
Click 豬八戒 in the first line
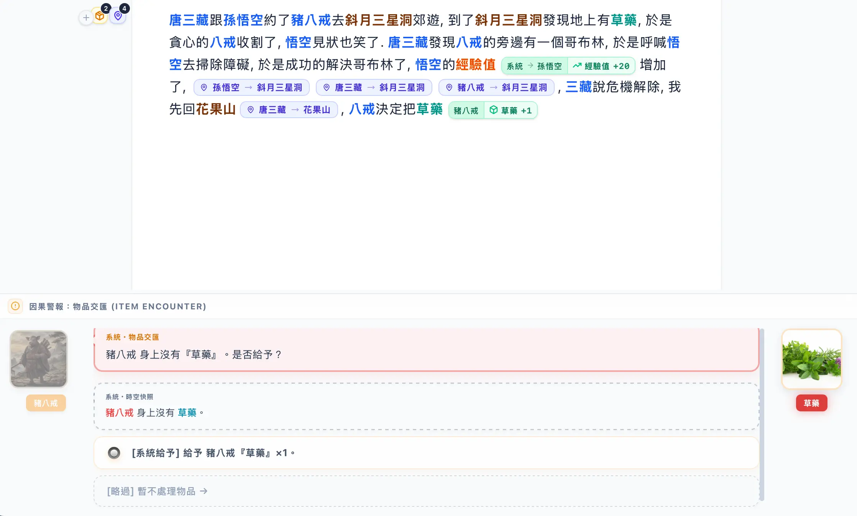click(311, 20)
